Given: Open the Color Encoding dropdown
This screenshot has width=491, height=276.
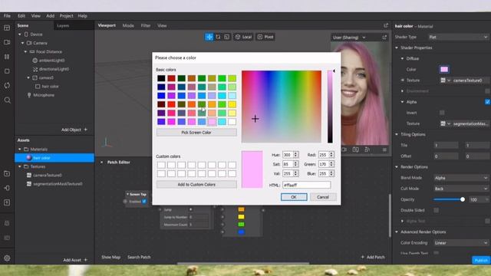Looking at the screenshot, I should pos(461,243).
